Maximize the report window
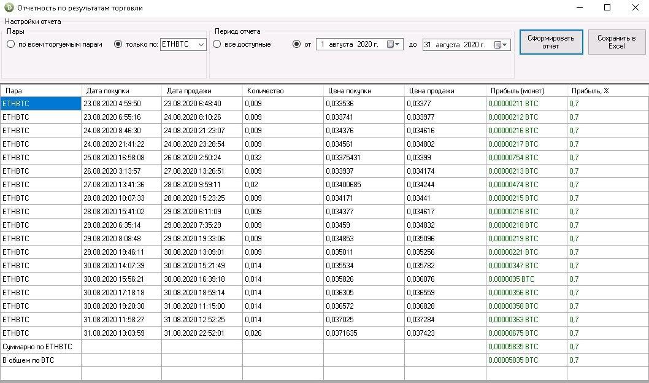 [607, 7]
